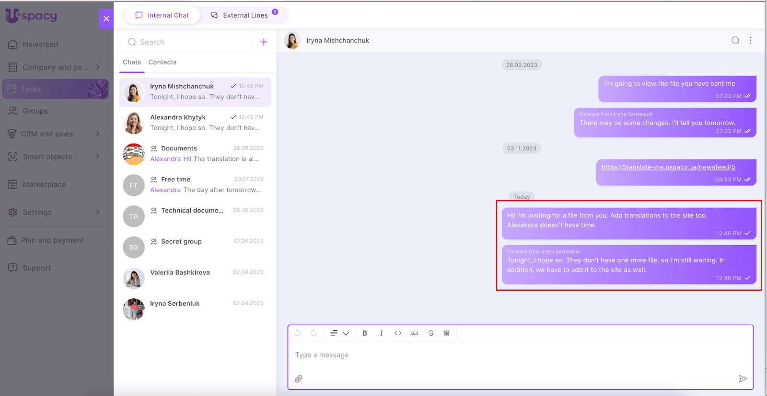767x396 pixels.
Task: Close chat panel with X button
Action: tap(106, 19)
